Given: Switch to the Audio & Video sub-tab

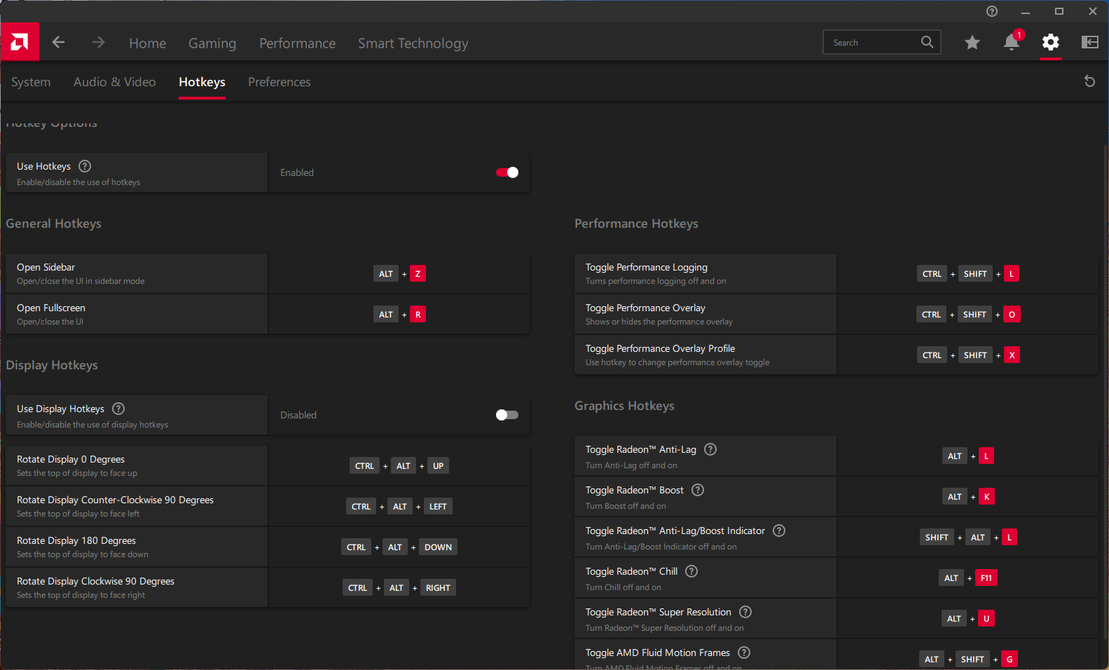Looking at the screenshot, I should point(115,82).
